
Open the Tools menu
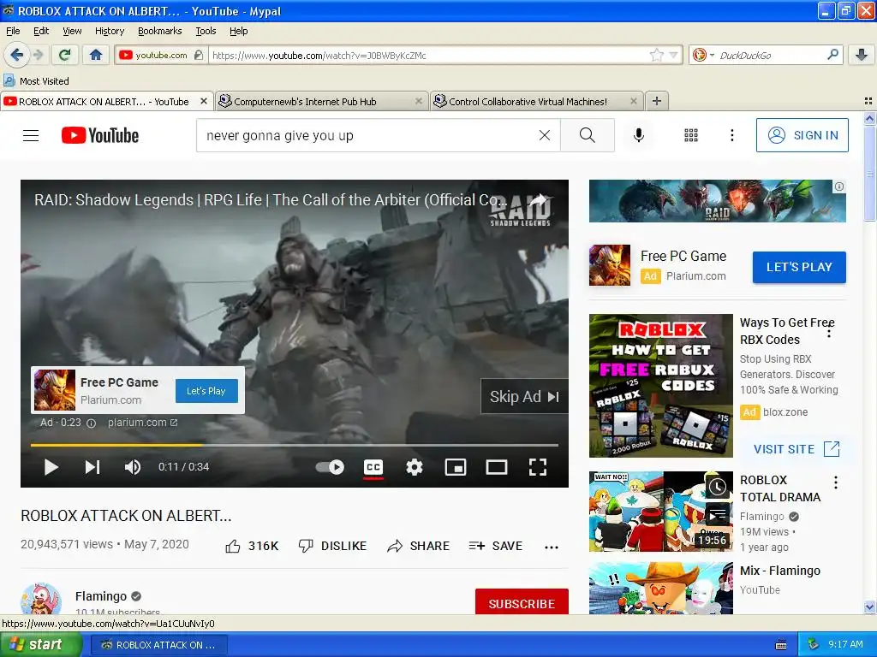(206, 31)
